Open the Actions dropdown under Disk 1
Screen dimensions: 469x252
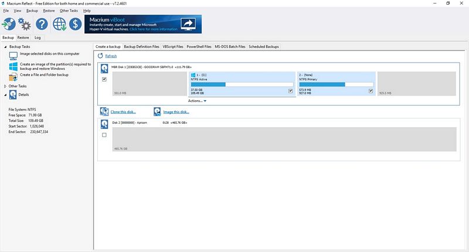197,101
